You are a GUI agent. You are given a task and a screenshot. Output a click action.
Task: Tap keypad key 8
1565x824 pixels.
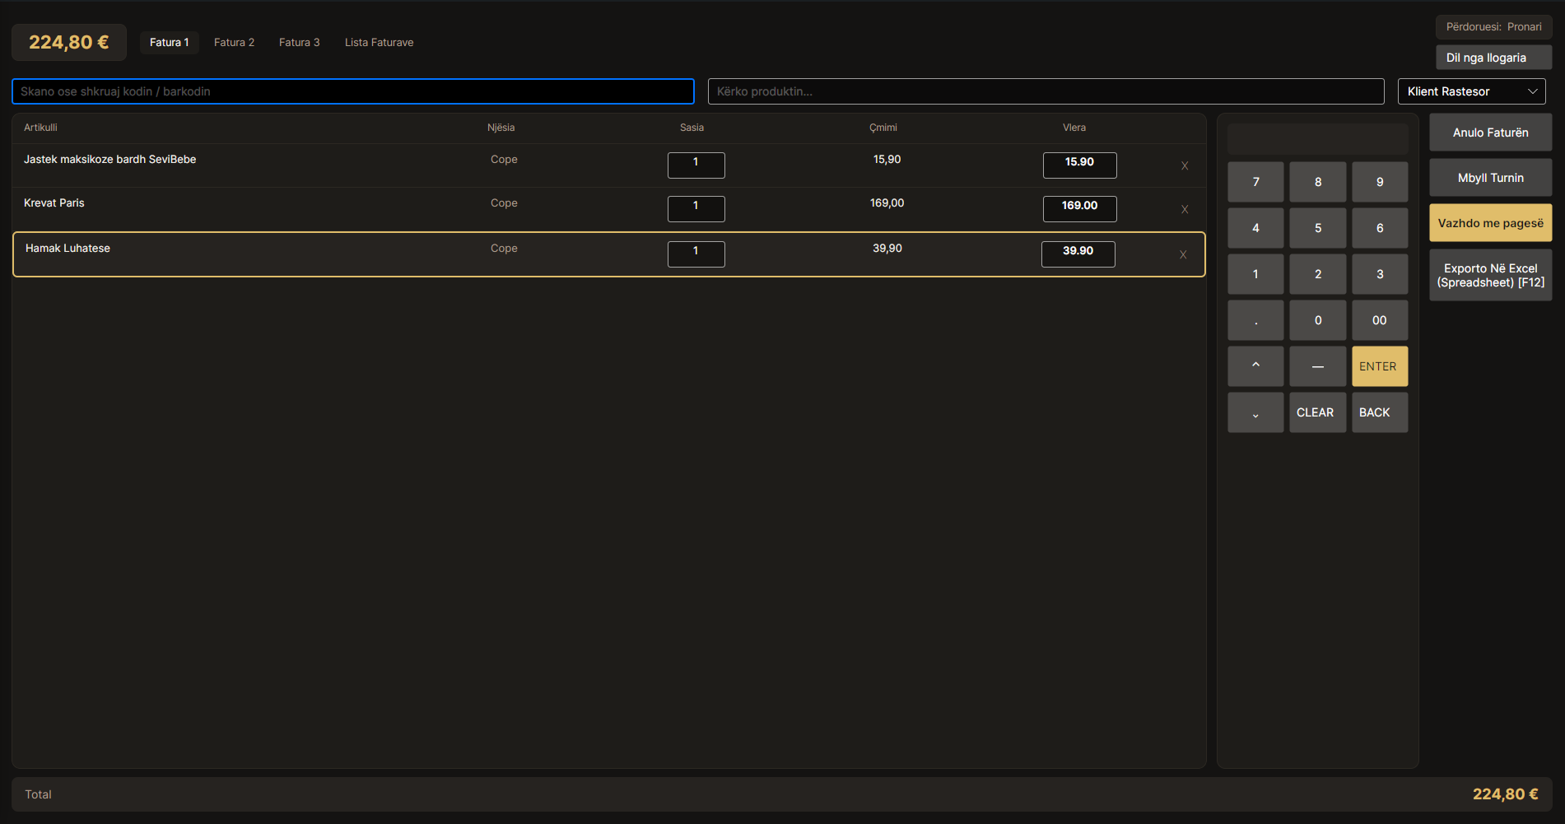[x=1318, y=182]
